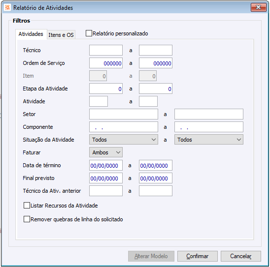Screen dimensions: 270x267
Task: Click the Faturar label text
Action: point(32,152)
